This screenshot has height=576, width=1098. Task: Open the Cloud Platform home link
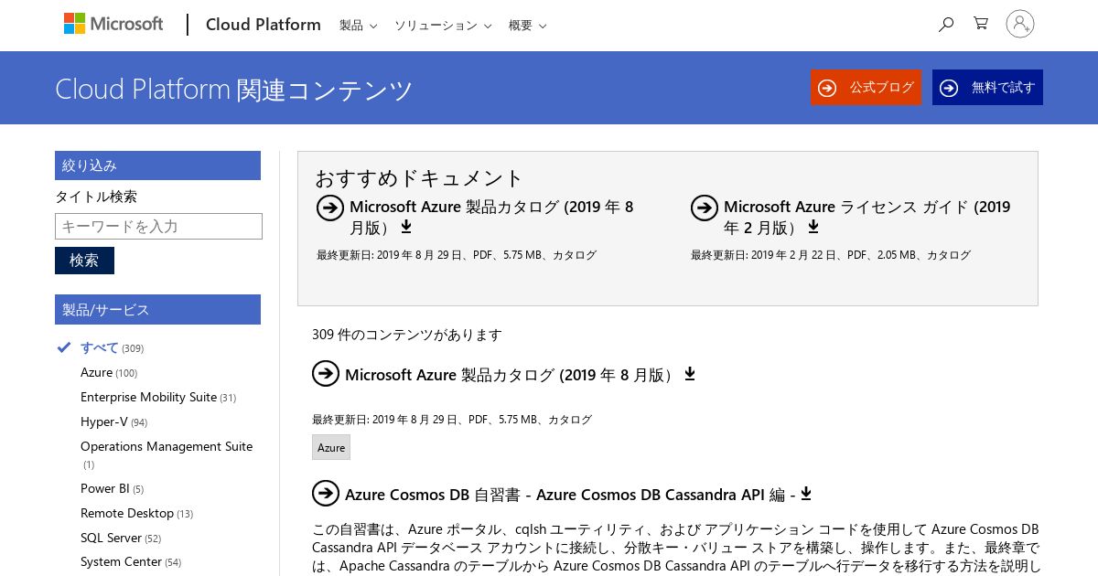click(264, 25)
